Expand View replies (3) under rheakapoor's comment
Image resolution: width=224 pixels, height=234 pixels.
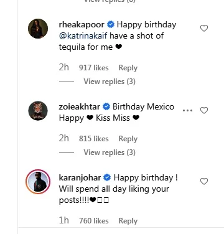click(110, 82)
